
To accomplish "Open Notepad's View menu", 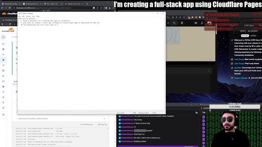I will coord(33,16).
